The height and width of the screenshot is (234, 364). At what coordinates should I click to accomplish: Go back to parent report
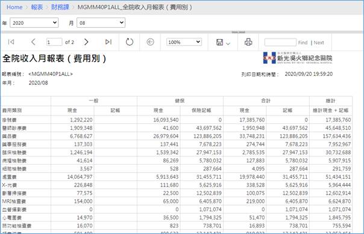[x=150, y=42]
